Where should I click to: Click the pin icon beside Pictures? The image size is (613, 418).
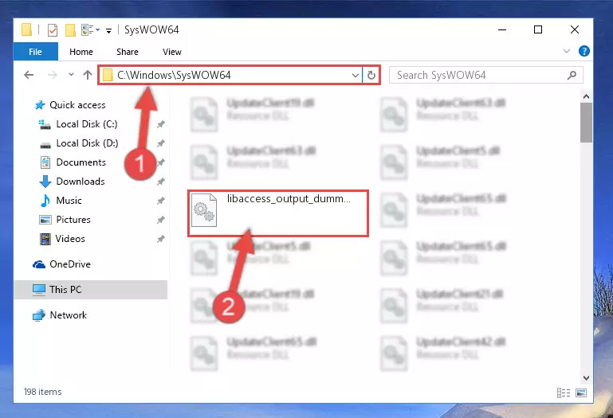(x=161, y=220)
